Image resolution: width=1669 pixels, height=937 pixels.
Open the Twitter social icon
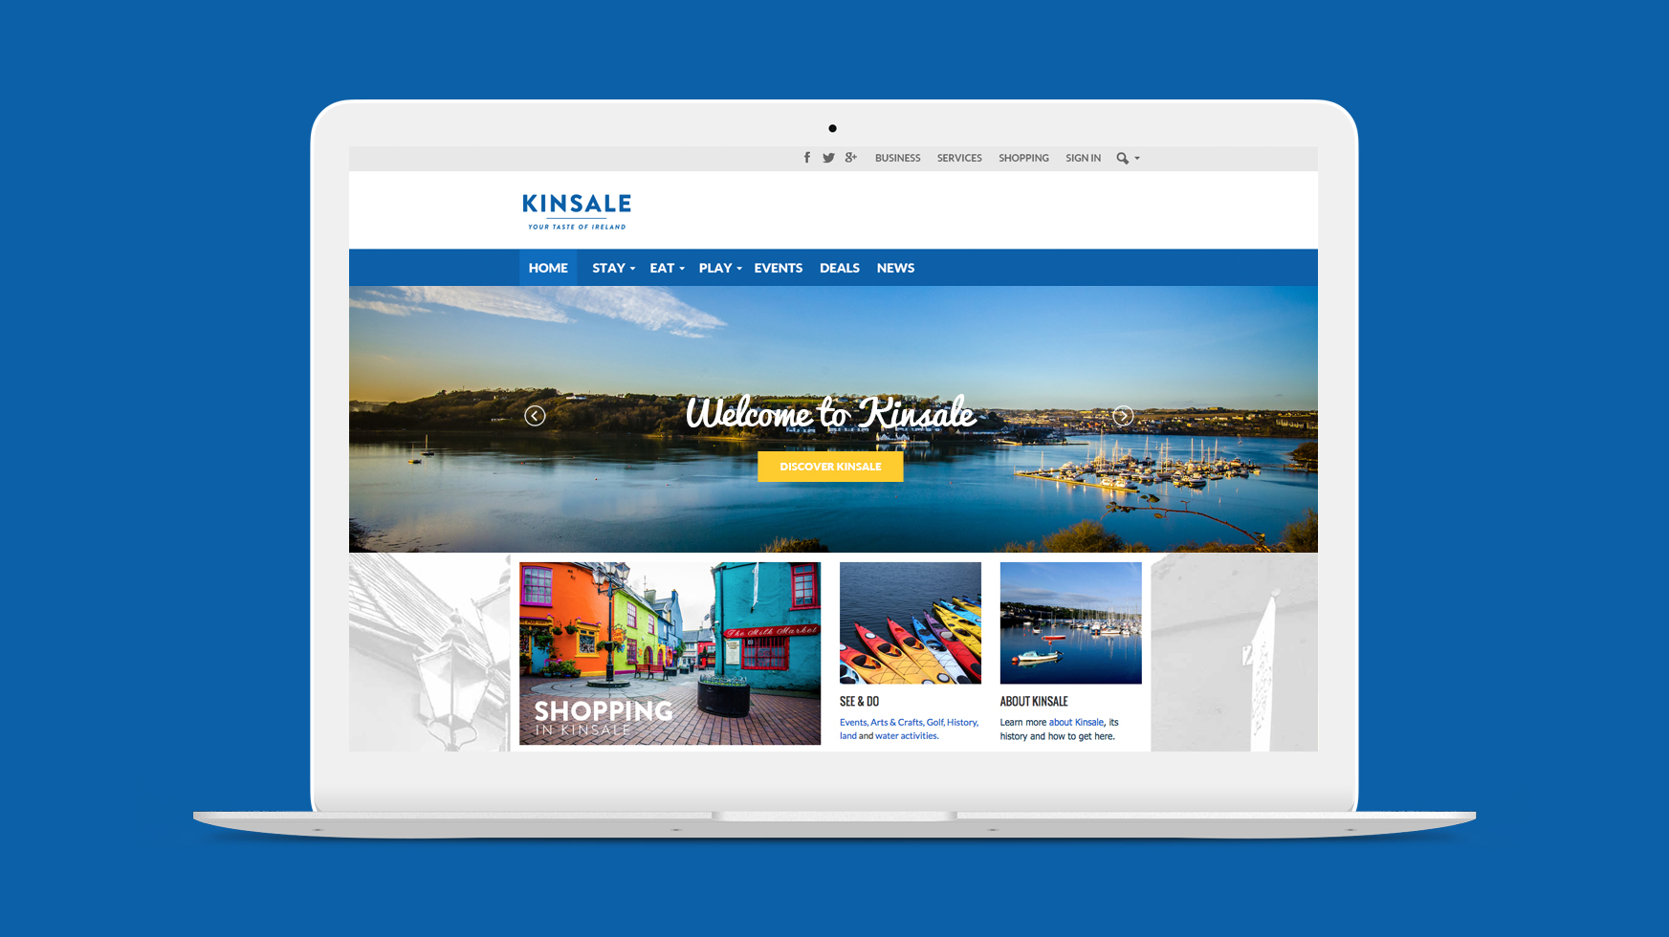click(x=828, y=158)
